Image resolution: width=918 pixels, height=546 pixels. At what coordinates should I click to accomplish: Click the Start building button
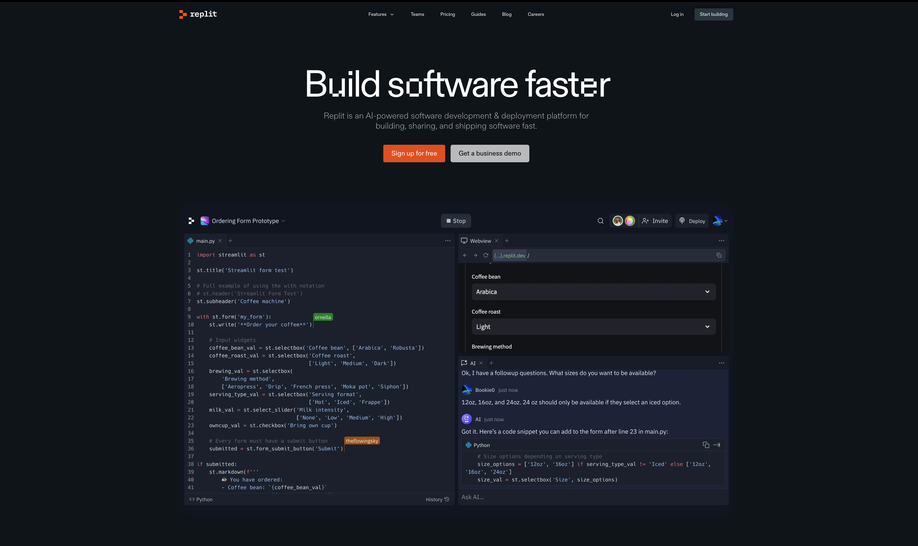713,14
